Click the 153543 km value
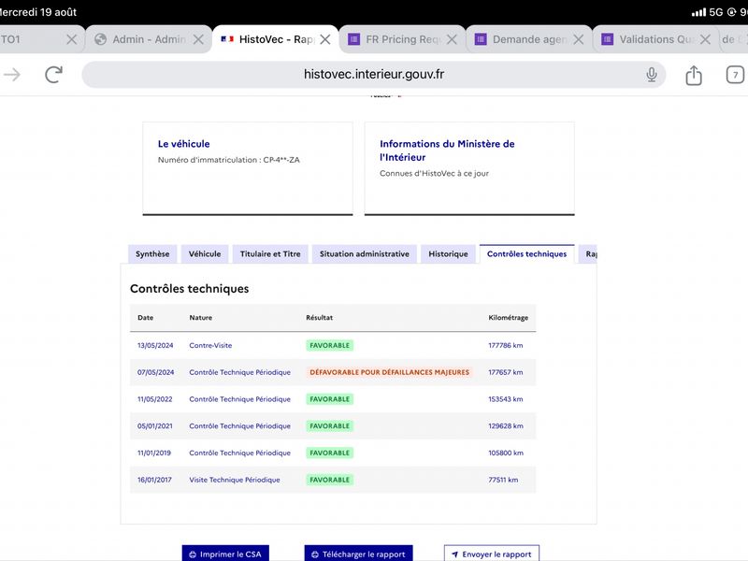 point(505,399)
